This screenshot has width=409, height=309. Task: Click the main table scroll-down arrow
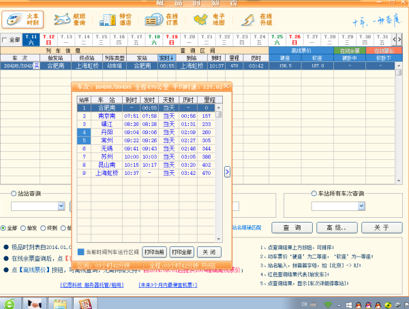point(399,180)
